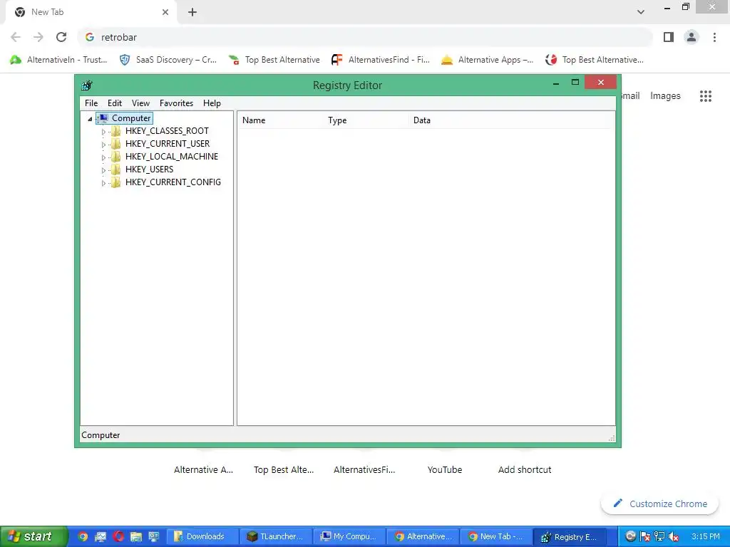Select the HKEY_USERS label
This screenshot has height=547, width=730.
click(x=150, y=170)
